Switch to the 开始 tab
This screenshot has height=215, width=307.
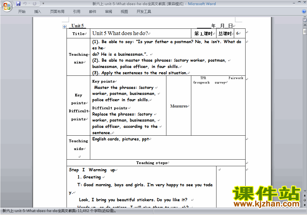(22, 12)
